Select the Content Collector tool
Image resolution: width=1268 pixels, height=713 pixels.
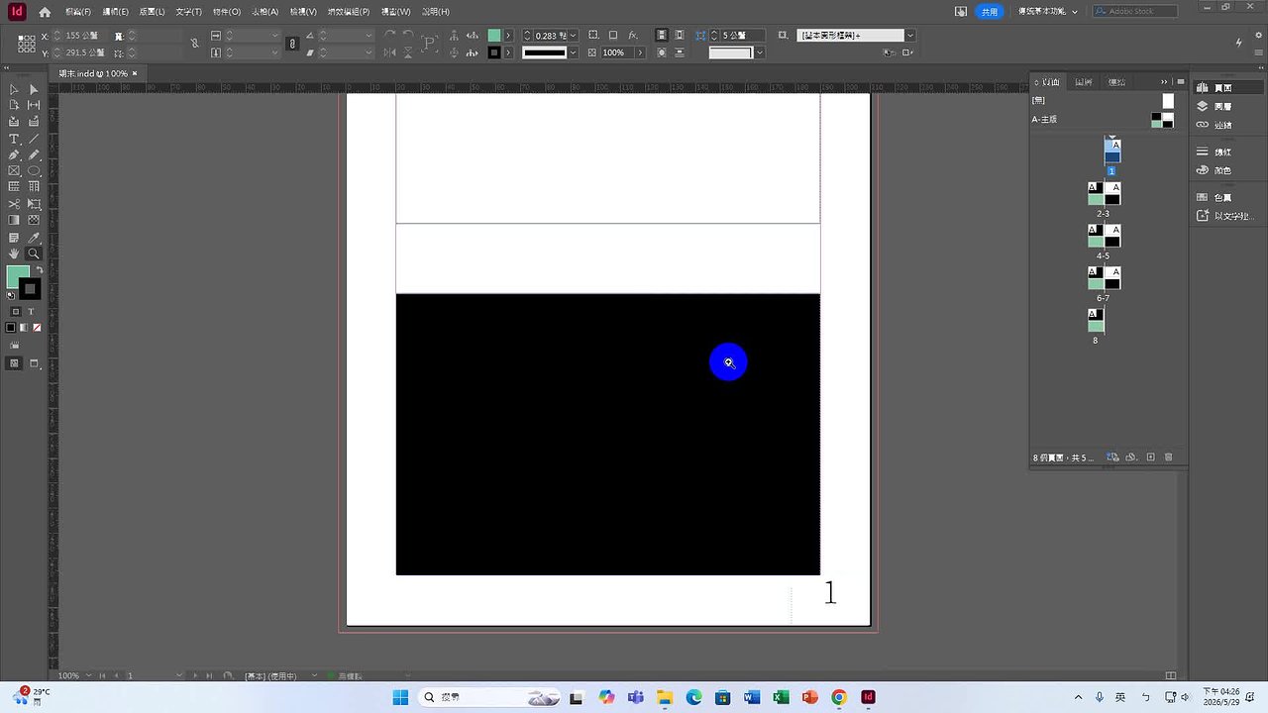click(14, 122)
